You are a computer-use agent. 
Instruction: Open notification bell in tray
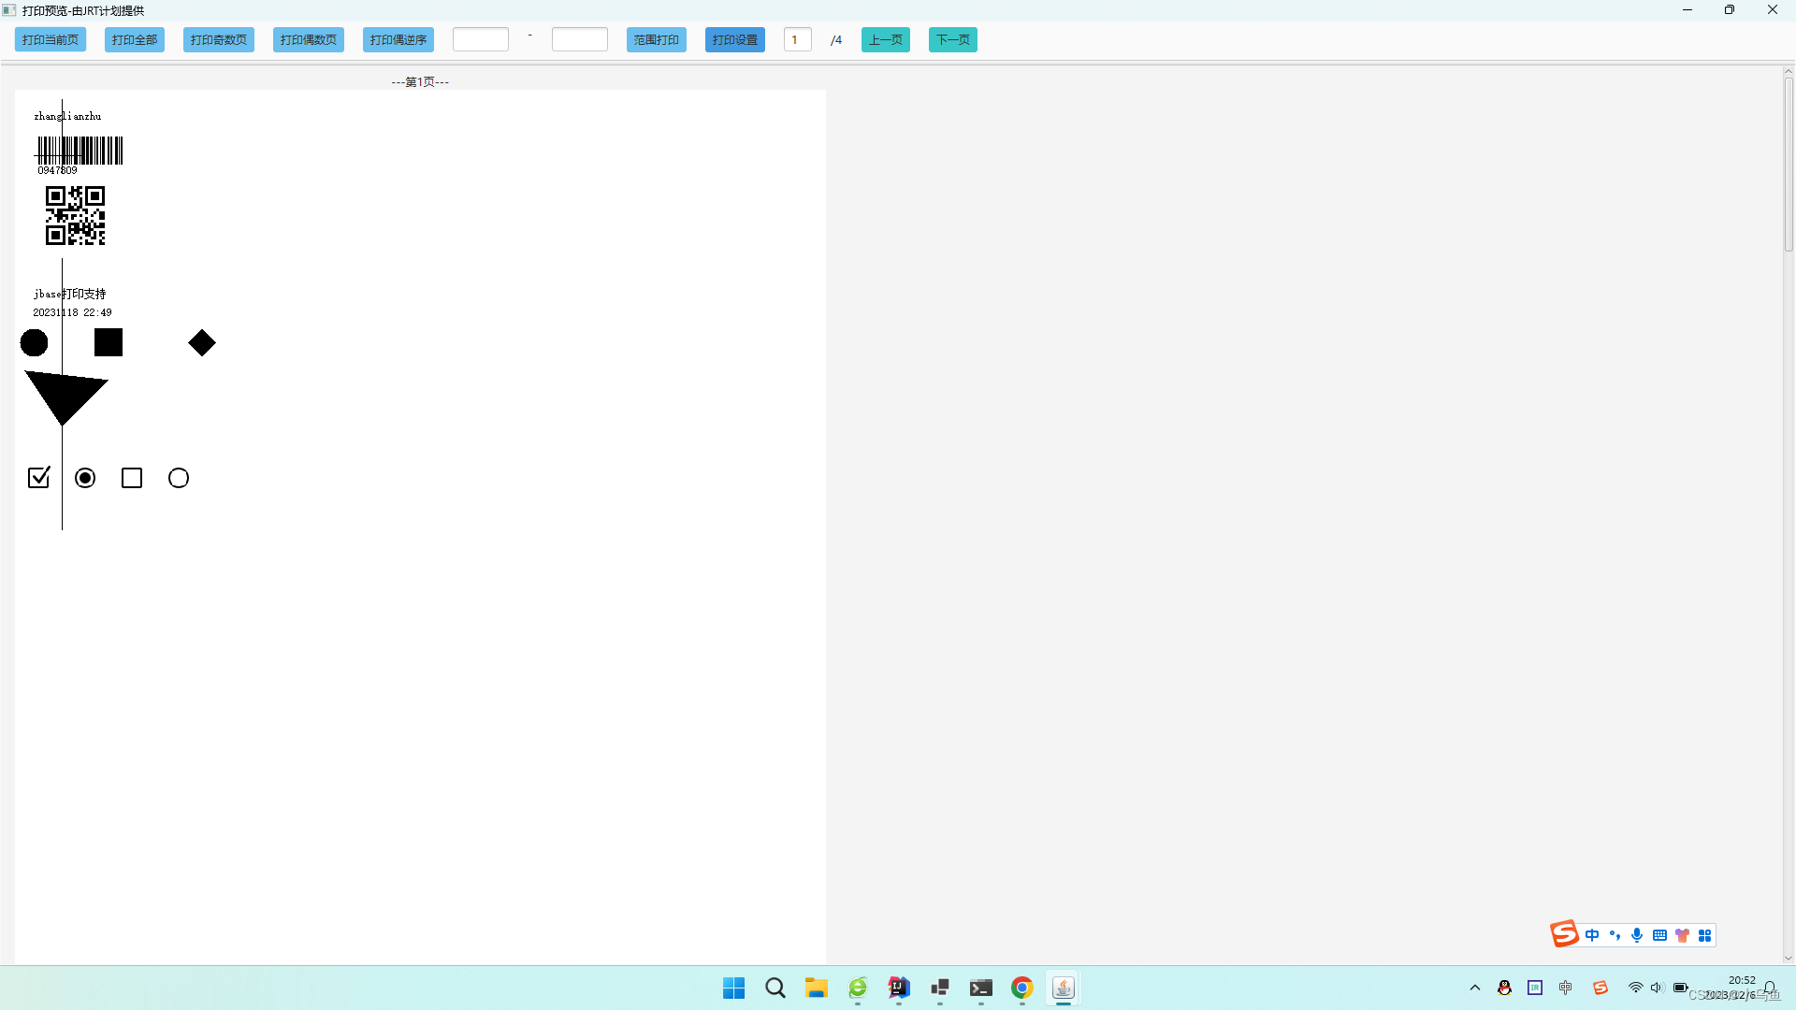tap(1770, 988)
